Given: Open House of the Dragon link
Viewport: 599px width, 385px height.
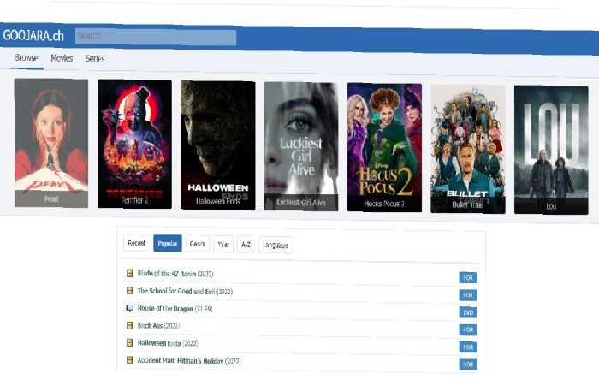Looking at the screenshot, I should 175,308.
